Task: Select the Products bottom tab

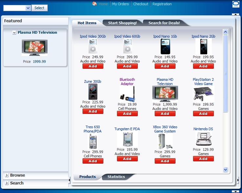Action: 88,177
